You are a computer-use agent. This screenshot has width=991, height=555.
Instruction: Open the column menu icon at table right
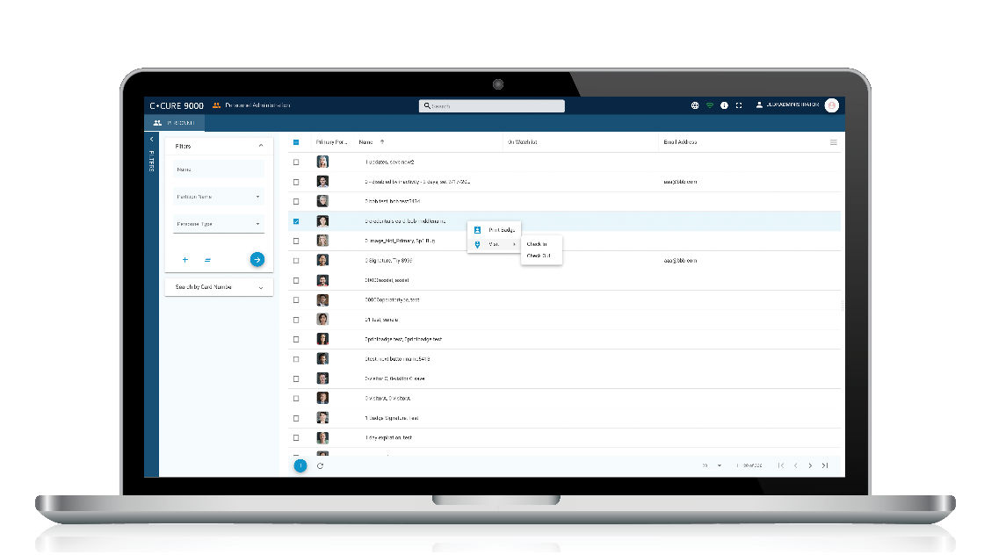(x=833, y=142)
